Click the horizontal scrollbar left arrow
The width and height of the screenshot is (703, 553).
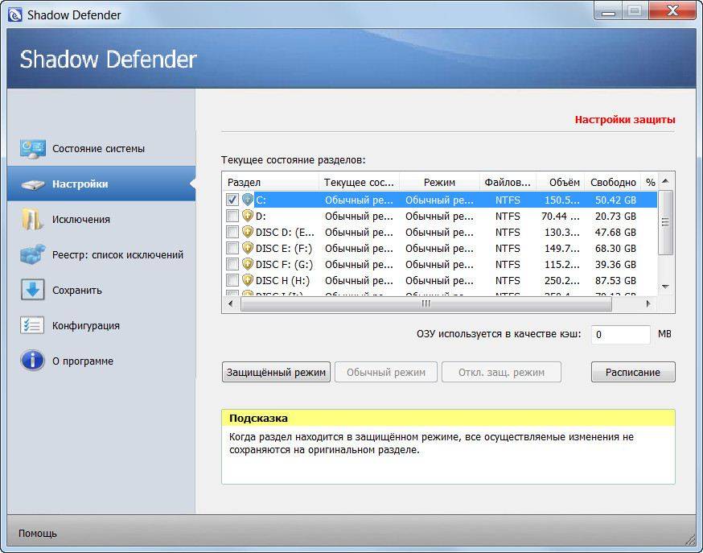click(231, 303)
